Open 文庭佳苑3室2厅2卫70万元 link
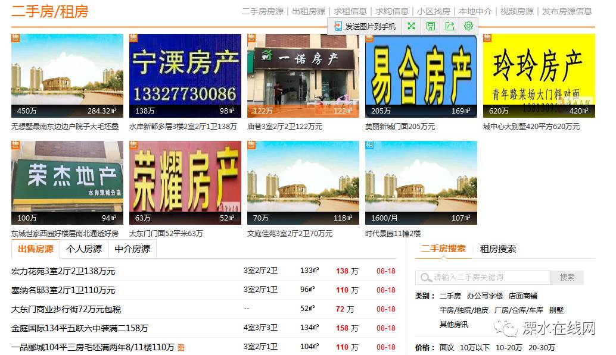 [x=290, y=234]
